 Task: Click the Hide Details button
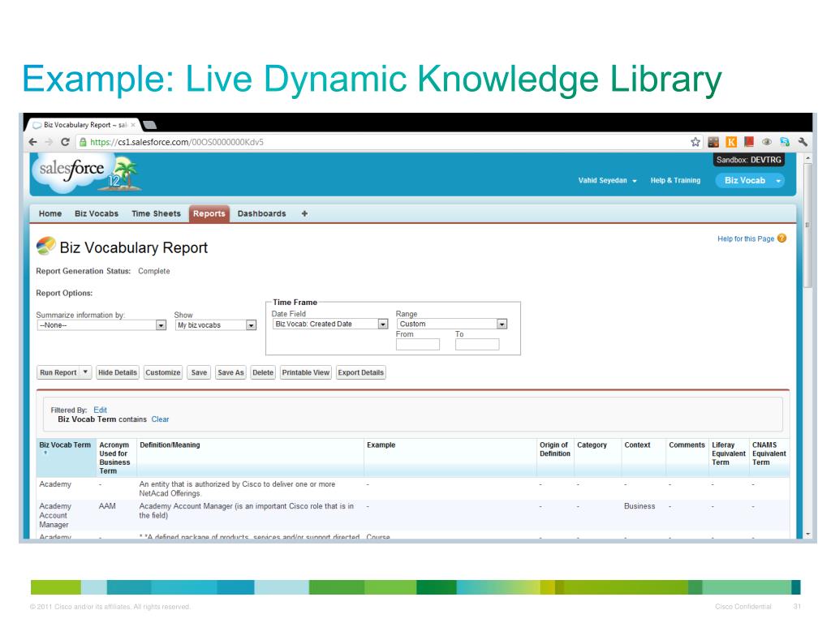click(x=118, y=372)
